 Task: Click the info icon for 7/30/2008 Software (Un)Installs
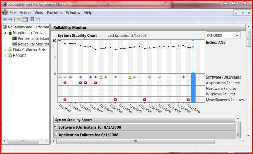tap(183, 77)
